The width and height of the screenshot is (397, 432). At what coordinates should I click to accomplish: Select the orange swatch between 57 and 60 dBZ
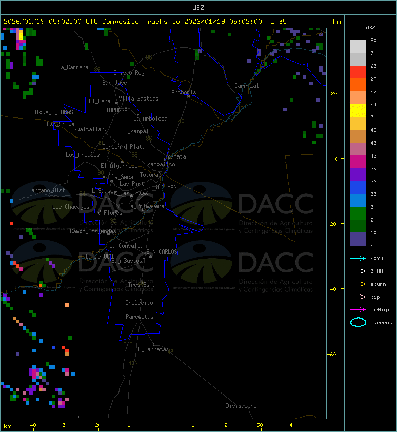[358, 85]
